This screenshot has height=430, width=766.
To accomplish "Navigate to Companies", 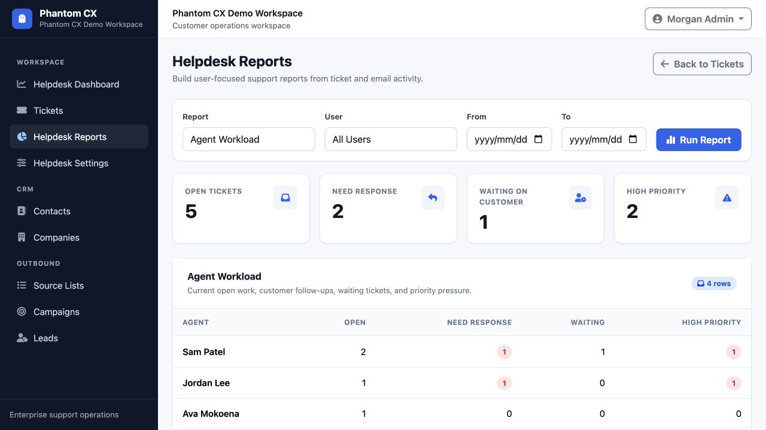I will coord(79,238).
